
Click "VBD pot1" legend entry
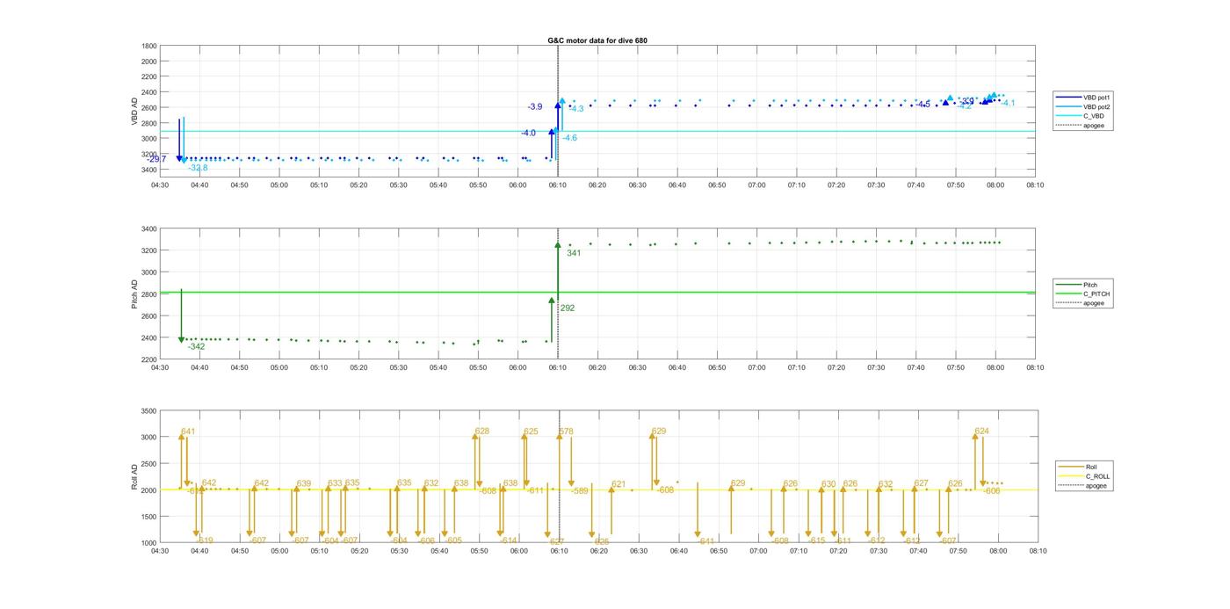click(x=1096, y=97)
